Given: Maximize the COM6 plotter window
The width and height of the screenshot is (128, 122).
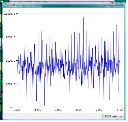Looking at the screenshot, I should [112, 4].
